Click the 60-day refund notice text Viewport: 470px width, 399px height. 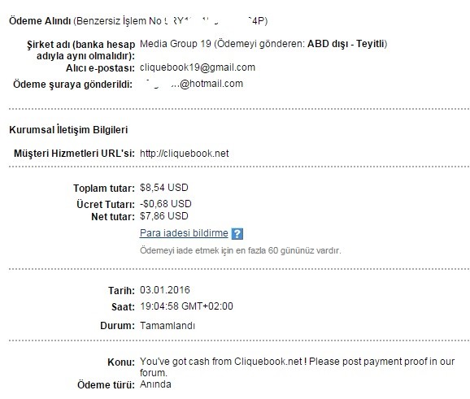[241, 250]
